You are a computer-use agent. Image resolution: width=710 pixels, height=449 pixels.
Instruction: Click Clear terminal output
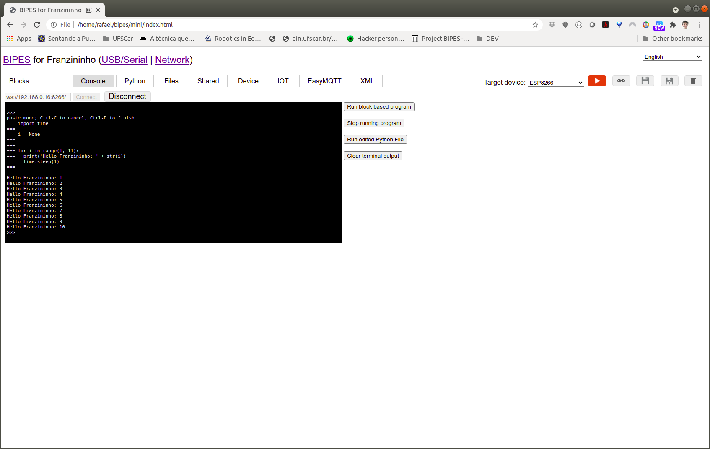[373, 156]
